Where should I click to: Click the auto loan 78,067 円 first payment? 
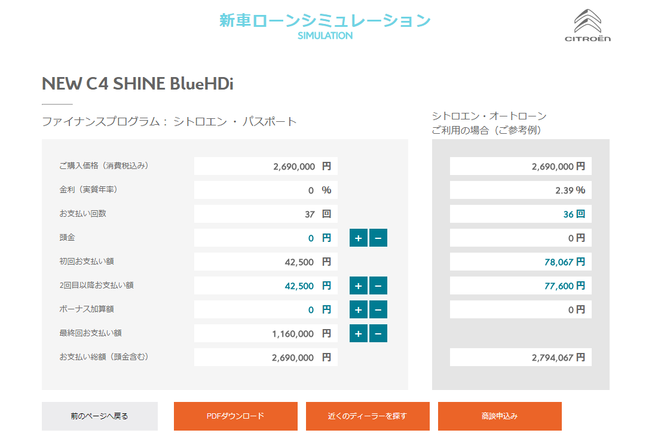521,262
